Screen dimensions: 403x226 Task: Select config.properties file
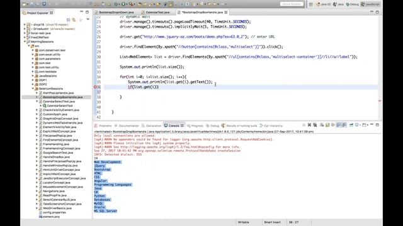click(x=54, y=212)
